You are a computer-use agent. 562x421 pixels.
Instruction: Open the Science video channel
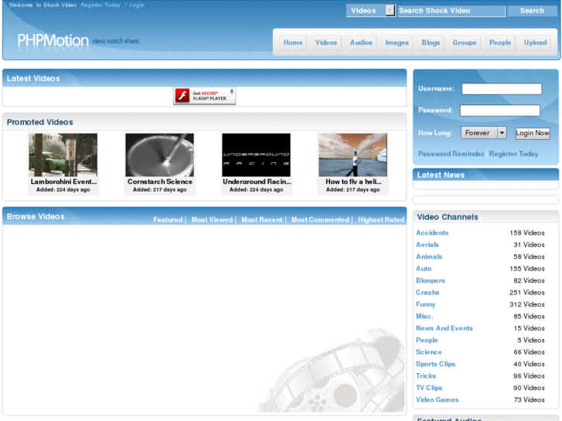pos(429,351)
